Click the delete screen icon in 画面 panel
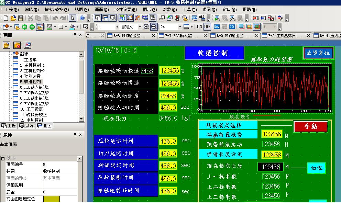 [17, 45]
